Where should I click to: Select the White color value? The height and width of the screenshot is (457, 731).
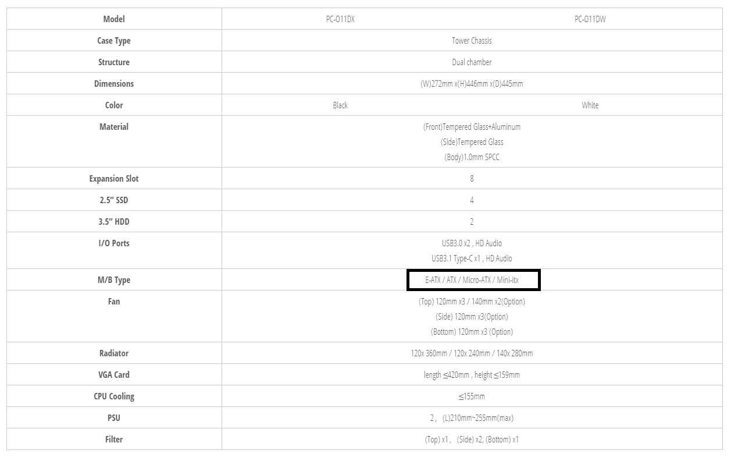[x=590, y=105]
